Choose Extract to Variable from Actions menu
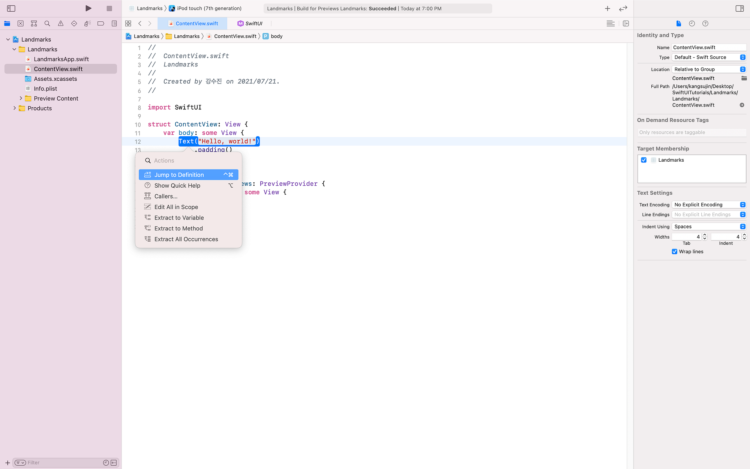Viewport: 750px width, 469px height. pos(179,218)
